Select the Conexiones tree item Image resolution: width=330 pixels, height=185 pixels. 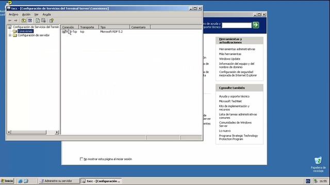[25, 31]
